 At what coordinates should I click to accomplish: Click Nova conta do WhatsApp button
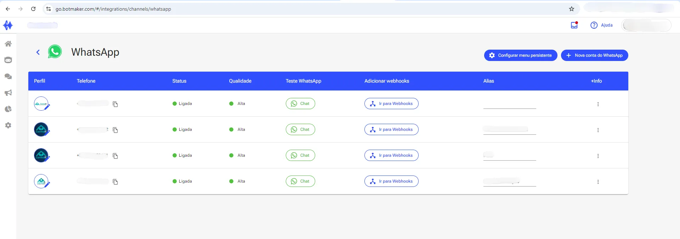(595, 55)
